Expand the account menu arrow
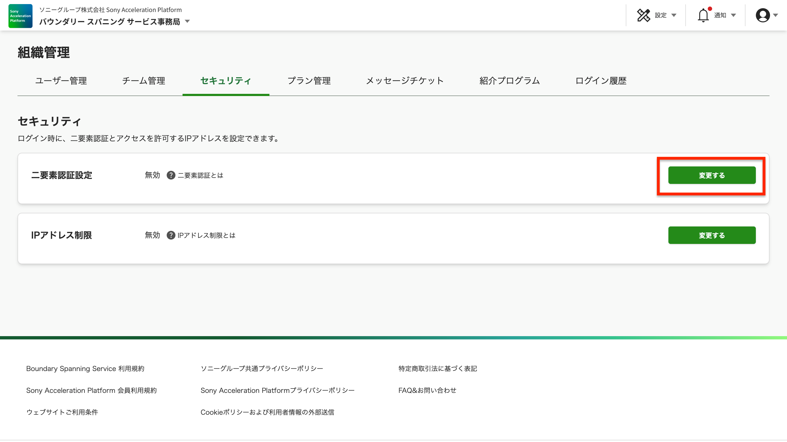The width and height of the screenshot is (787, 442). (x=776, y=15)
